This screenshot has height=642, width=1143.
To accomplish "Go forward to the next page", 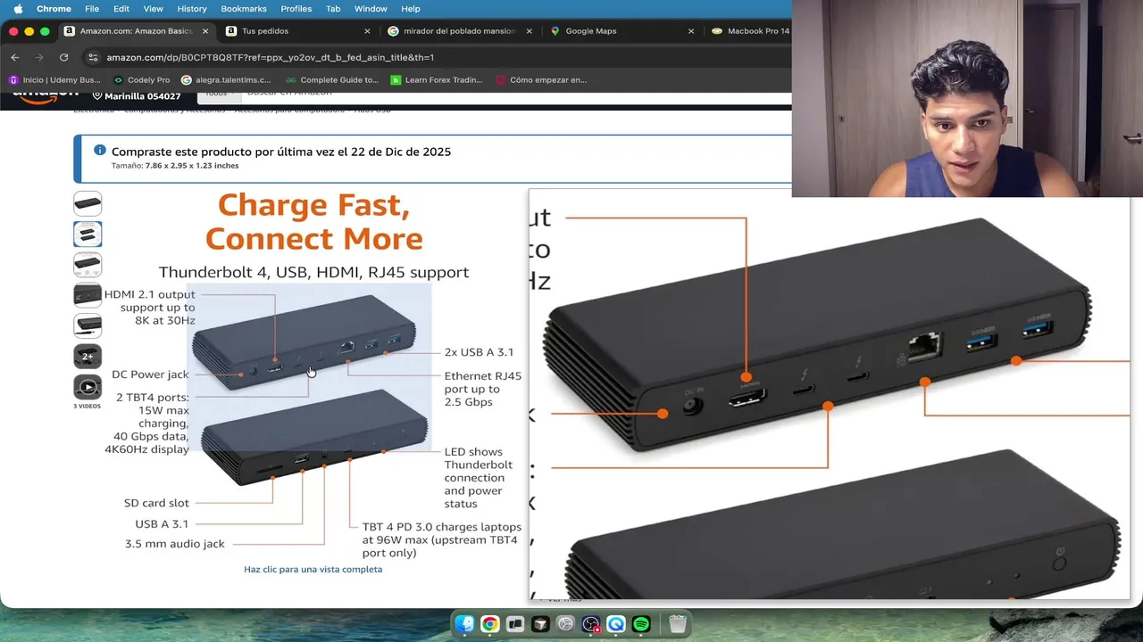I will pyautogui.click(x=38, y=57).
